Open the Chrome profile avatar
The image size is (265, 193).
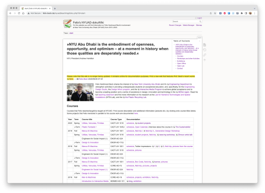250,13
